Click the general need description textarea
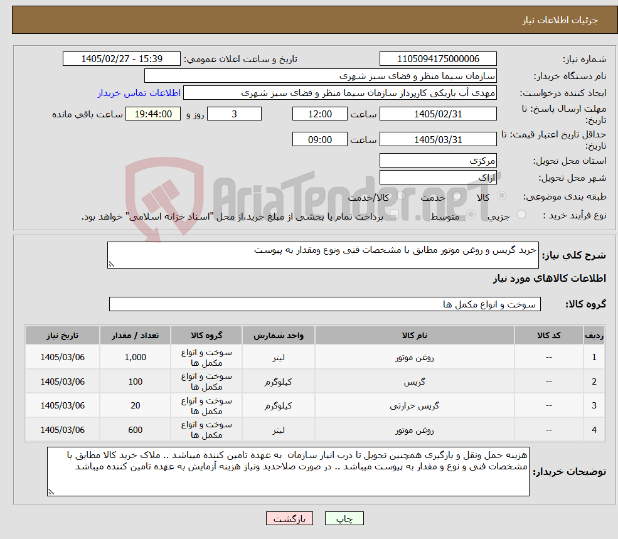Screen dimensions: 618x539 322,255
